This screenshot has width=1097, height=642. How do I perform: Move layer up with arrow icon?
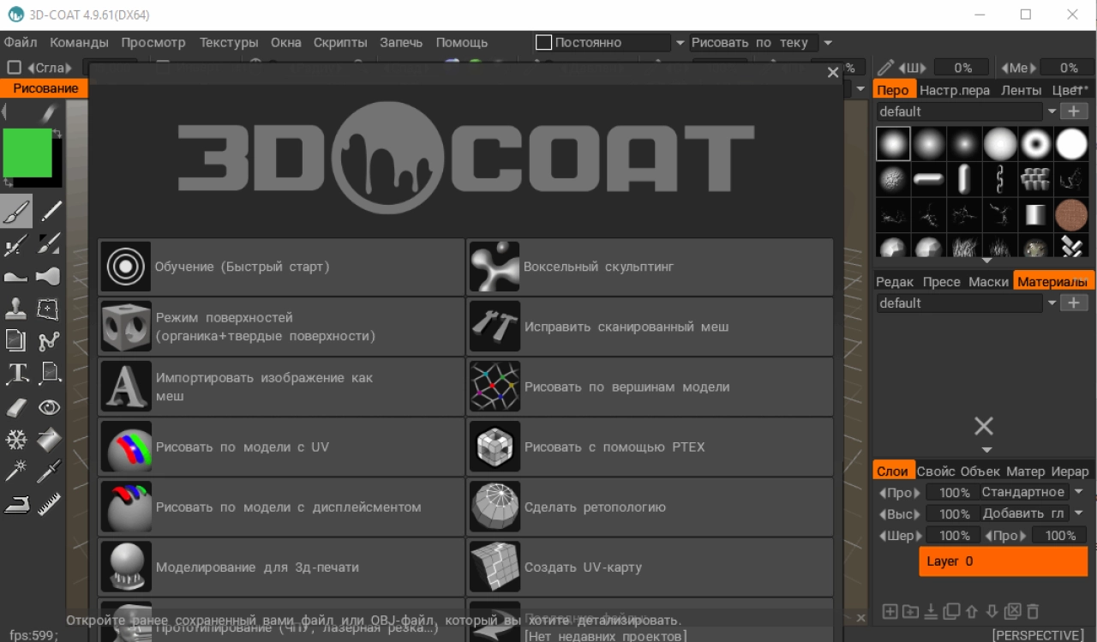point(972,611)
